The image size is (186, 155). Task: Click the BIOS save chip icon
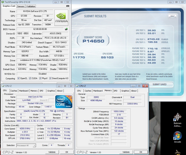66,29
